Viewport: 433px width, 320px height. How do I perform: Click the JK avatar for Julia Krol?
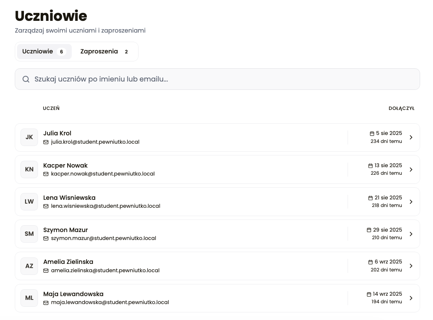click(x=29, y=137)
